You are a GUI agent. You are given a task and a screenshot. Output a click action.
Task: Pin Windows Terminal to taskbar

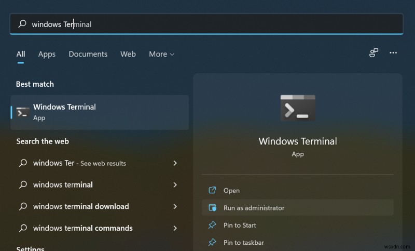298,242
